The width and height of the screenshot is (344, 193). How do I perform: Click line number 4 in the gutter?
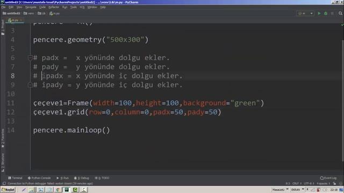click(x=12, y=40)
